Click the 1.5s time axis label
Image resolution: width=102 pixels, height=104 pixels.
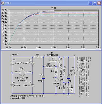coord(54,48)
